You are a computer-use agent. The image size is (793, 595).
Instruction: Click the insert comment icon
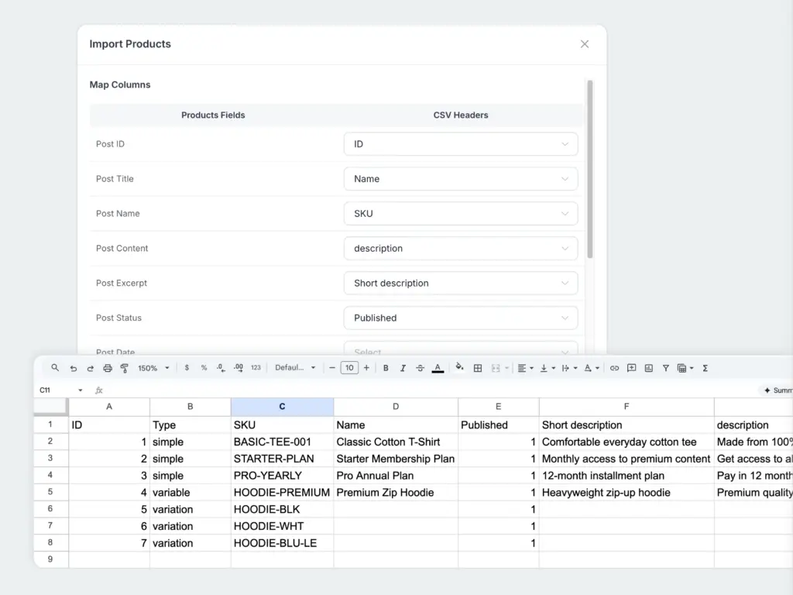632,368
